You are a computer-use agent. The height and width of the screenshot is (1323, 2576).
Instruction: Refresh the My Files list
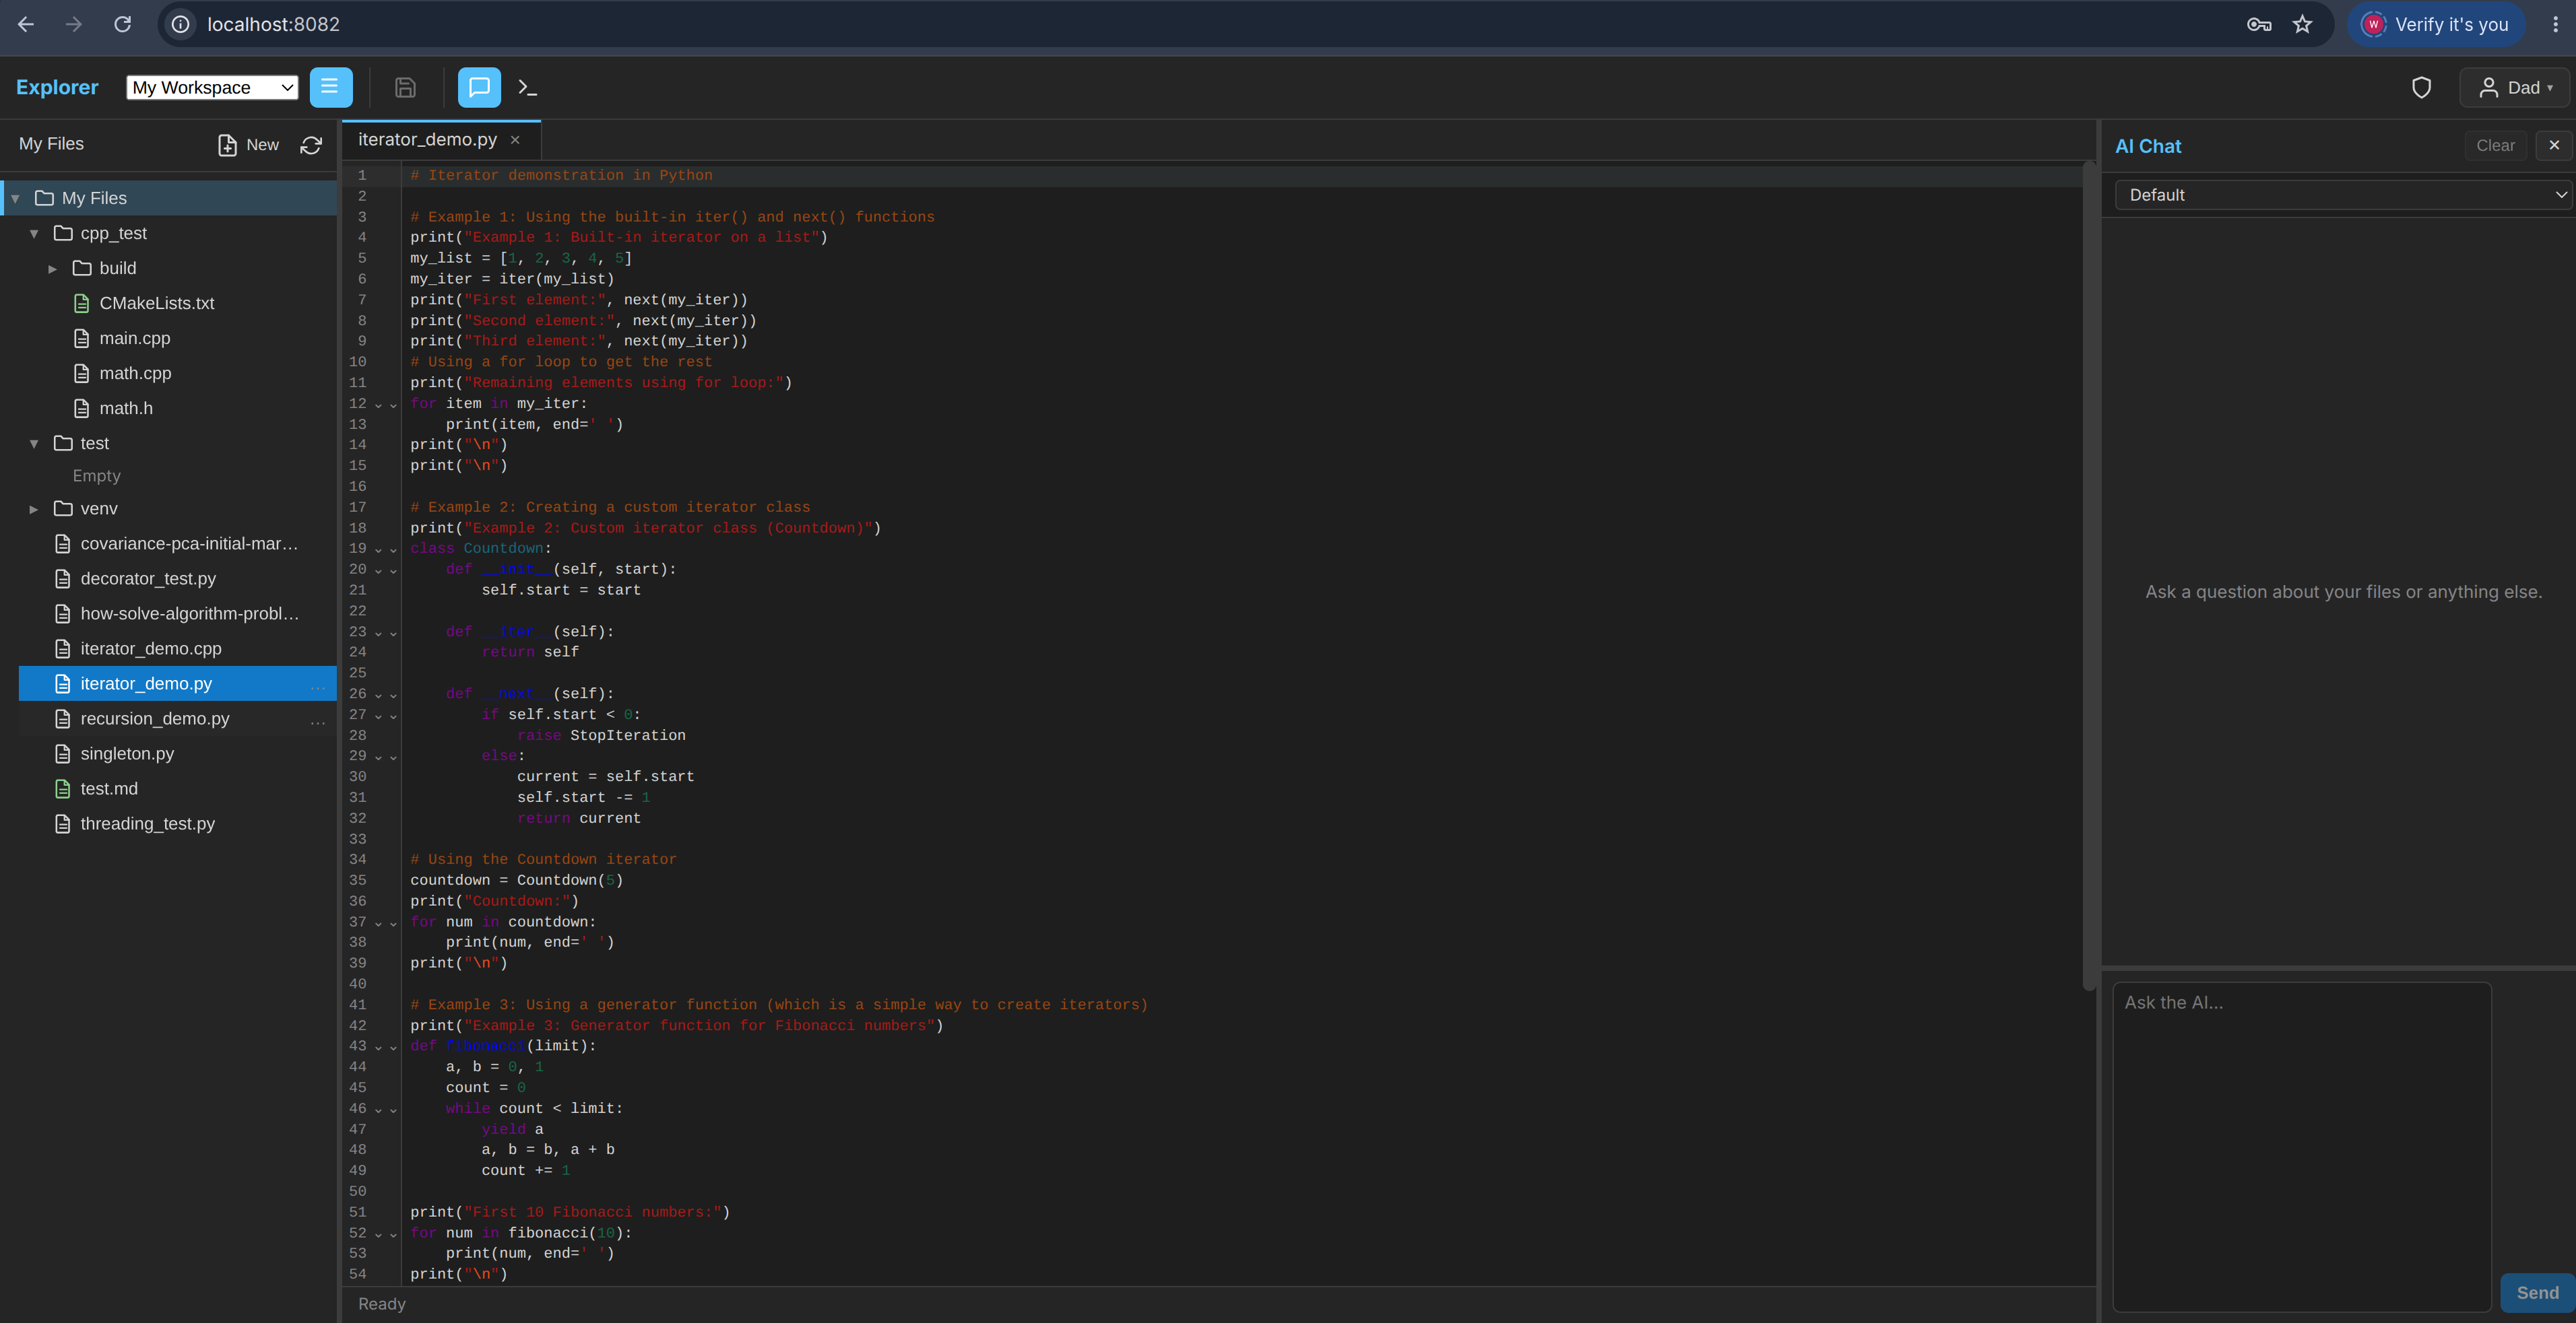pos(311,145)
